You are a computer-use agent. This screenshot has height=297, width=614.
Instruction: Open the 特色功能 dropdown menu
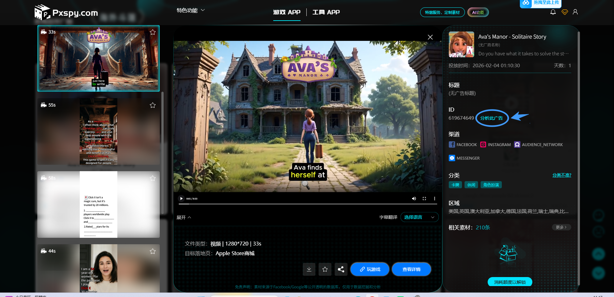pyautogui.click(x=191, y=11)
